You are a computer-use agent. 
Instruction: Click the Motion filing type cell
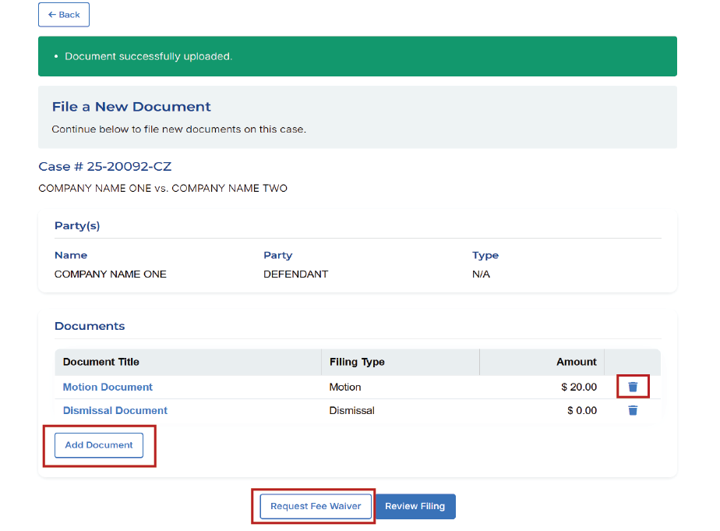click(x=345, y=387)
